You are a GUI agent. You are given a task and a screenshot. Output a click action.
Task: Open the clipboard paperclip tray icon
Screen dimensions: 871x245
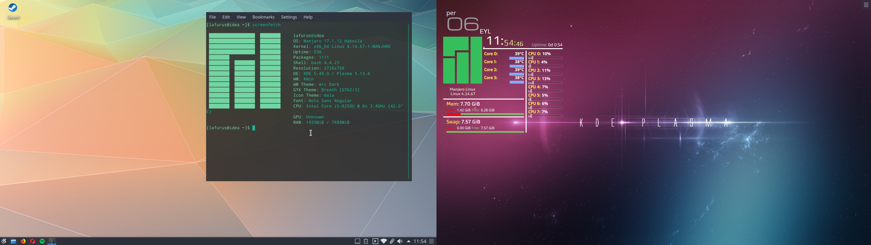(392, 241)
